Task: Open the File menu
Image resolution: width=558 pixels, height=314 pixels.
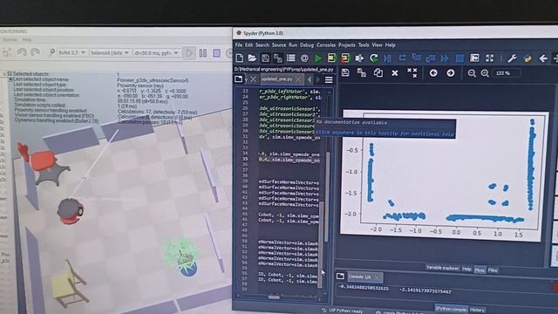Action: point(238,45)
